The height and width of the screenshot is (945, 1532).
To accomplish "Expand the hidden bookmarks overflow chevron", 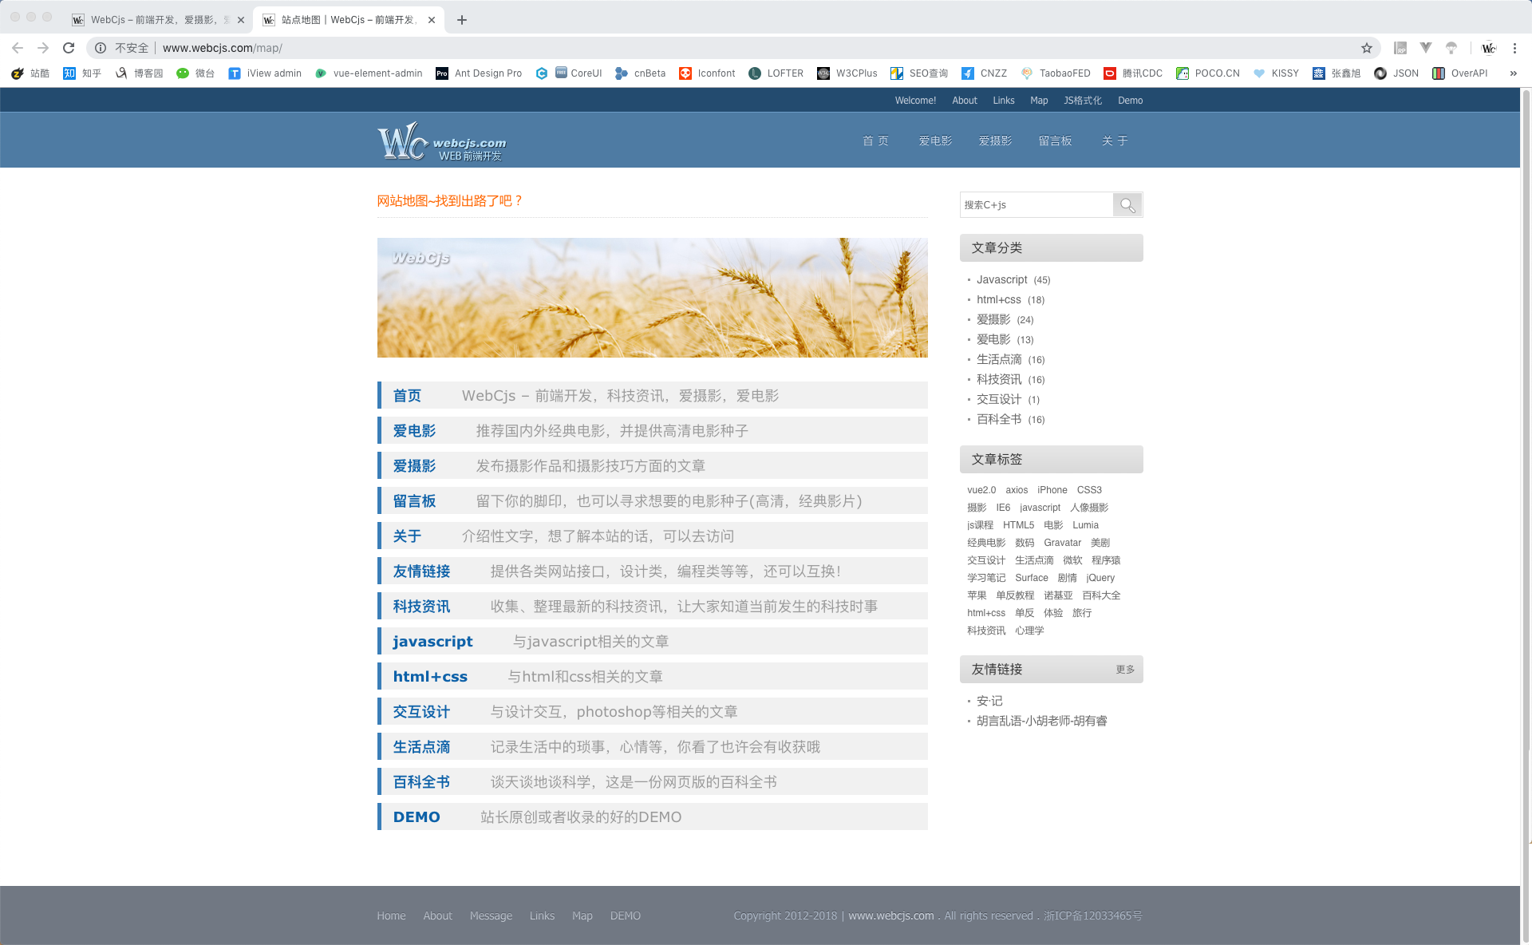I will point(1513,73).
